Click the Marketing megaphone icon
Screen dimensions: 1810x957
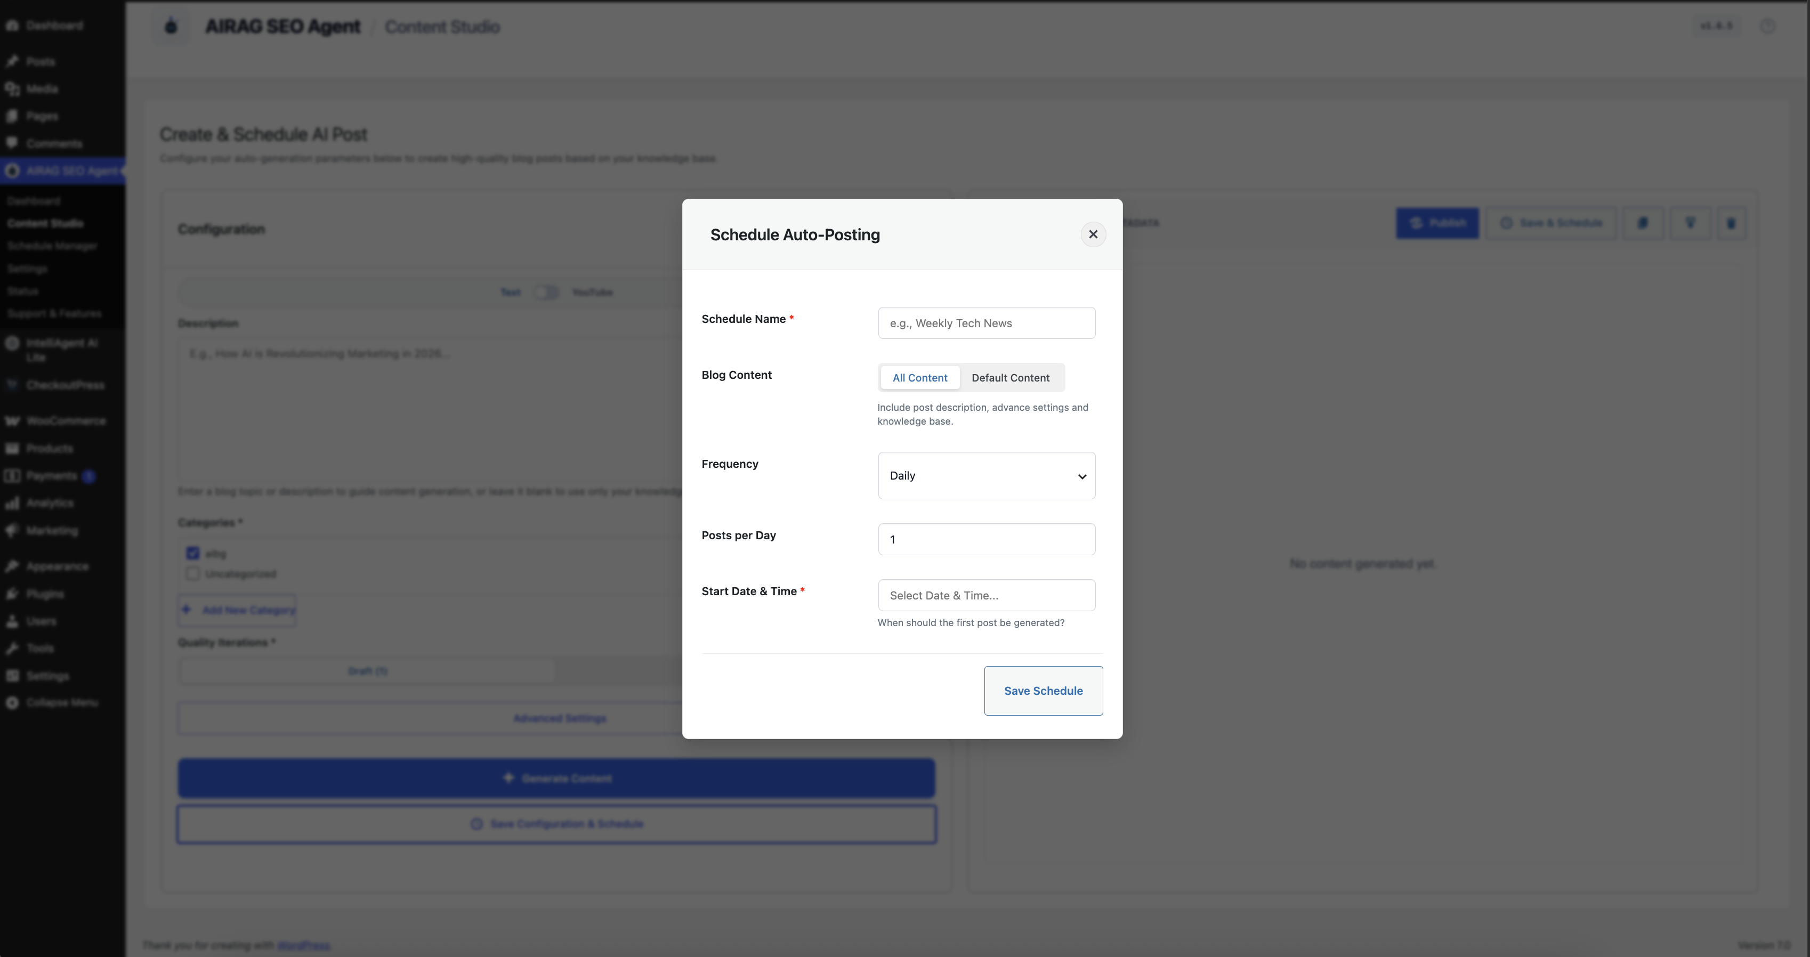[12, 531]
